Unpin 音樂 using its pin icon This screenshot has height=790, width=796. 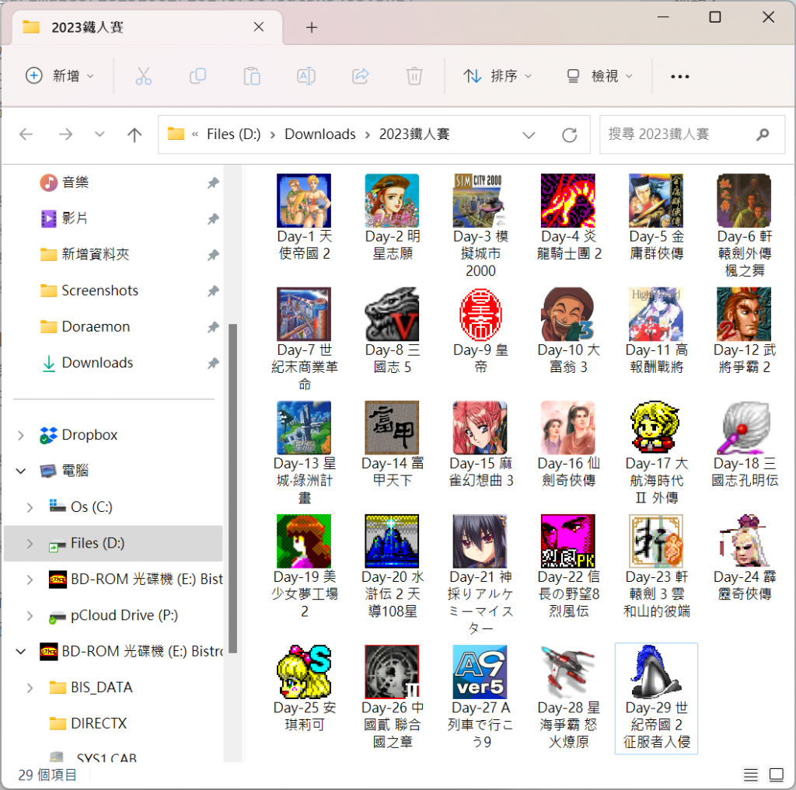213,183
